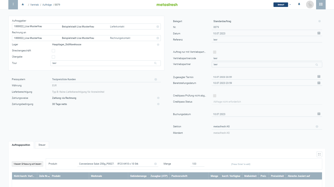Toggle Auftrag nur mit Vertriebspartner checkbox
334x187 pixels.
tap(214, 52)
